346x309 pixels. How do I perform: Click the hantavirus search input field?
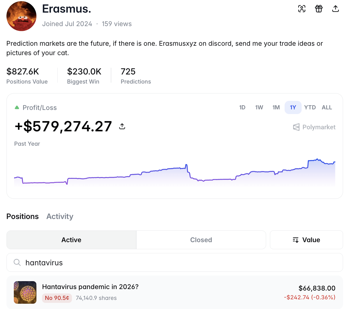click(175, 262)
